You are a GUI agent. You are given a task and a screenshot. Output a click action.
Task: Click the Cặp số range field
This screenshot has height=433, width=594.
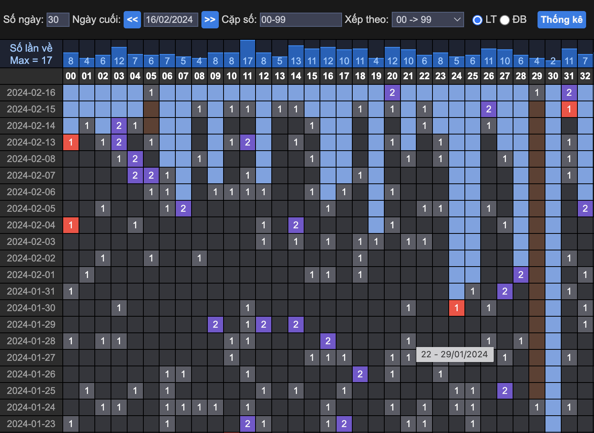(301, 20)
